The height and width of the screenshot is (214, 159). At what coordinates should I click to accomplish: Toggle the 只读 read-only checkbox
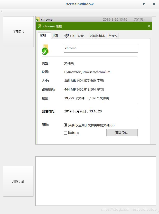(x=66, y=125)
